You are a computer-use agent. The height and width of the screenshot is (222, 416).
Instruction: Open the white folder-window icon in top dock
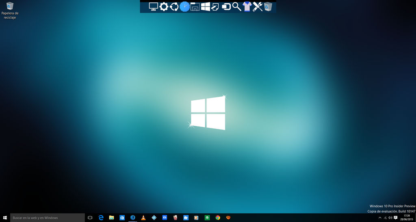pos(195,6)
